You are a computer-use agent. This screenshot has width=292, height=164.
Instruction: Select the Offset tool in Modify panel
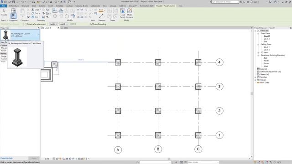(61, 10)
